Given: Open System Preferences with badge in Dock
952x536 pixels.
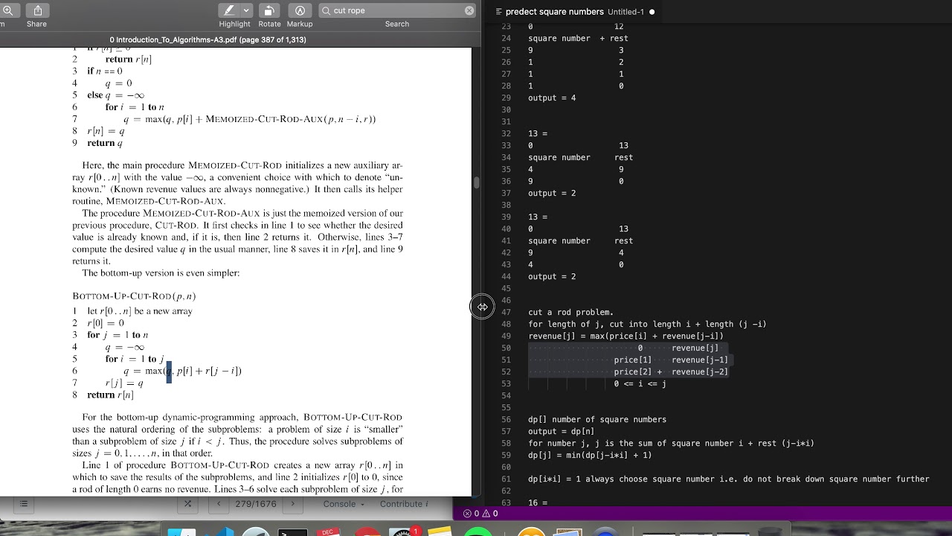Looking at the screenshot, I should pos(402,532).
